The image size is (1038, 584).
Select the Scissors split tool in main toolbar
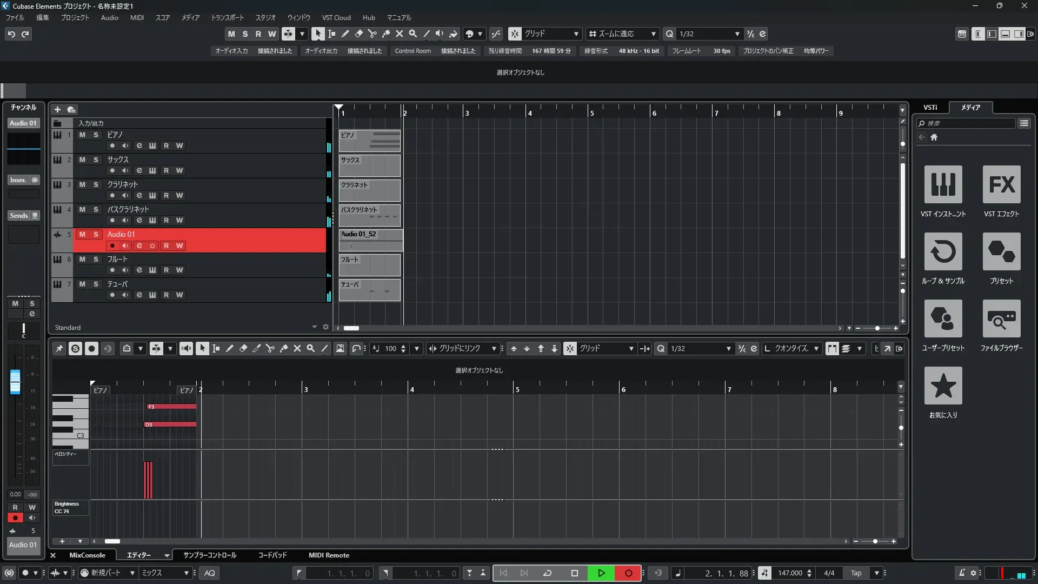(372, 34)
